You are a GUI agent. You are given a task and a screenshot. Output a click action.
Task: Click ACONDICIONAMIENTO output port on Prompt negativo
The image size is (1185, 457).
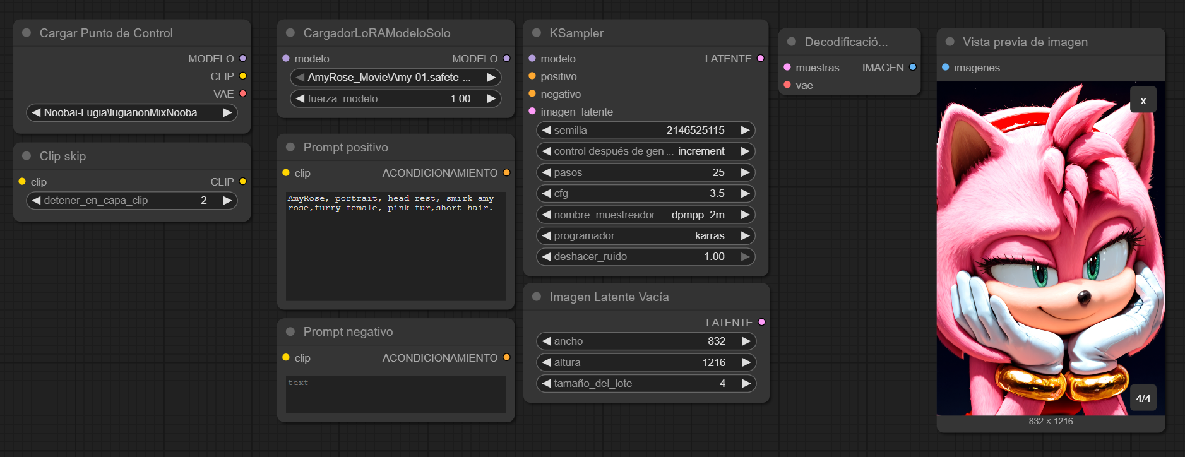(506, 357)
